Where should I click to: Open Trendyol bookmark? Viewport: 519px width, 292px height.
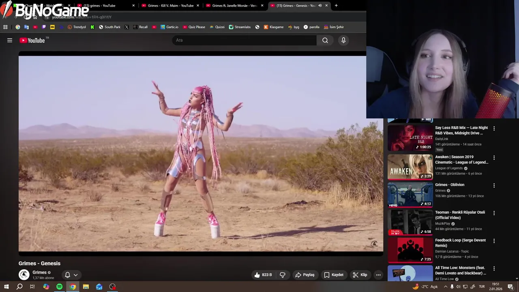(77, 27)
